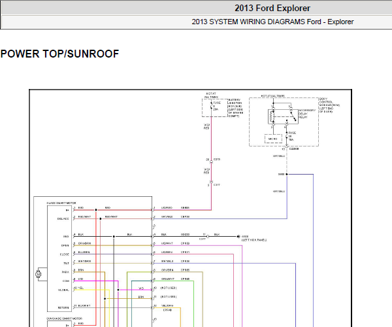Screen dimensions: 392x327
Task: Select the "POWER TOP/SUNROOF" section heading
Action: [x=59, y=54]
